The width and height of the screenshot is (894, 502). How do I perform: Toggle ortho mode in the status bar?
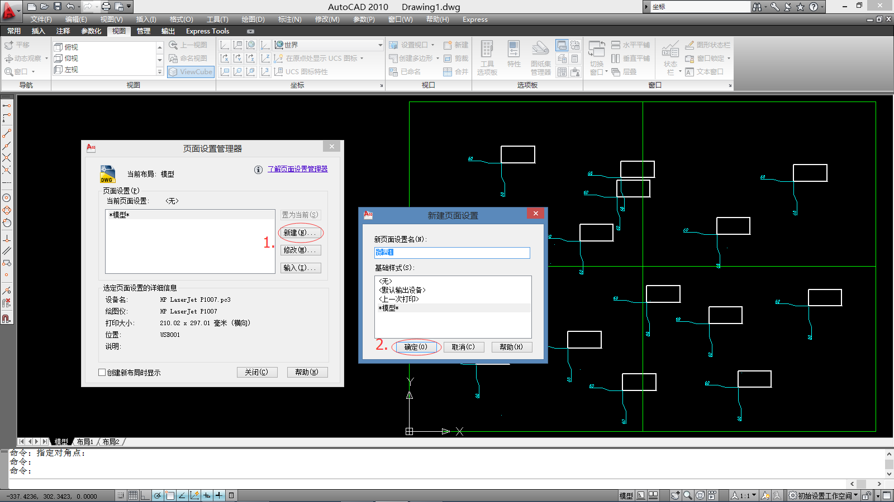145,495
